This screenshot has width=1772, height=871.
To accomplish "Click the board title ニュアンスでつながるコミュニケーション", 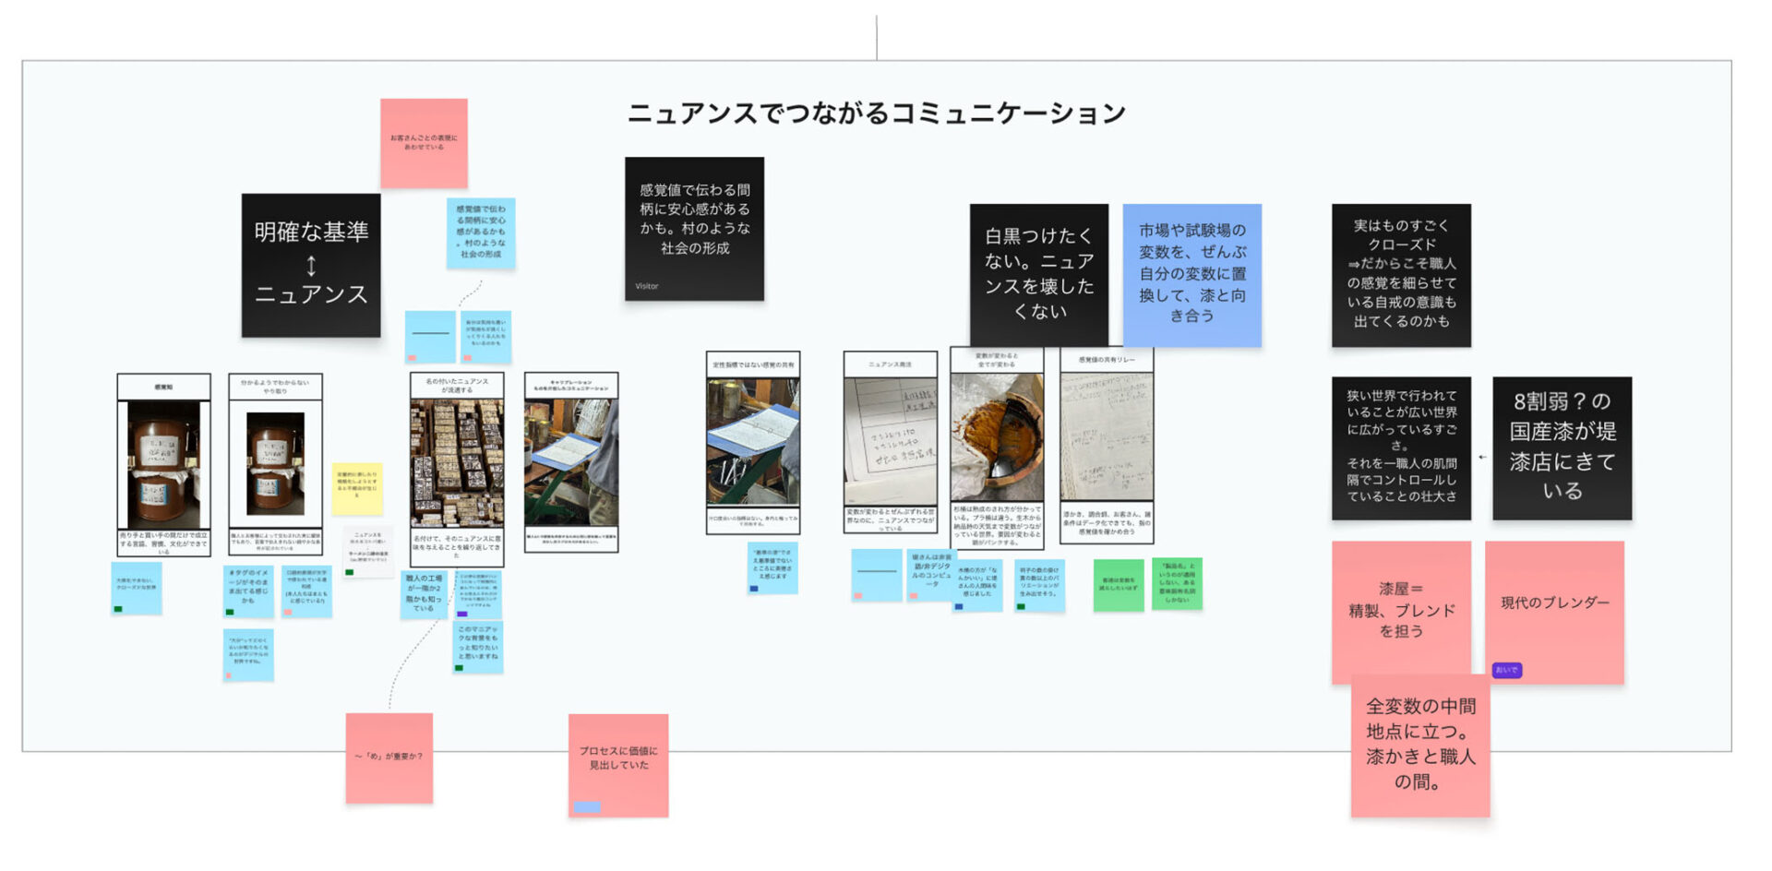I will click(877, 113).
